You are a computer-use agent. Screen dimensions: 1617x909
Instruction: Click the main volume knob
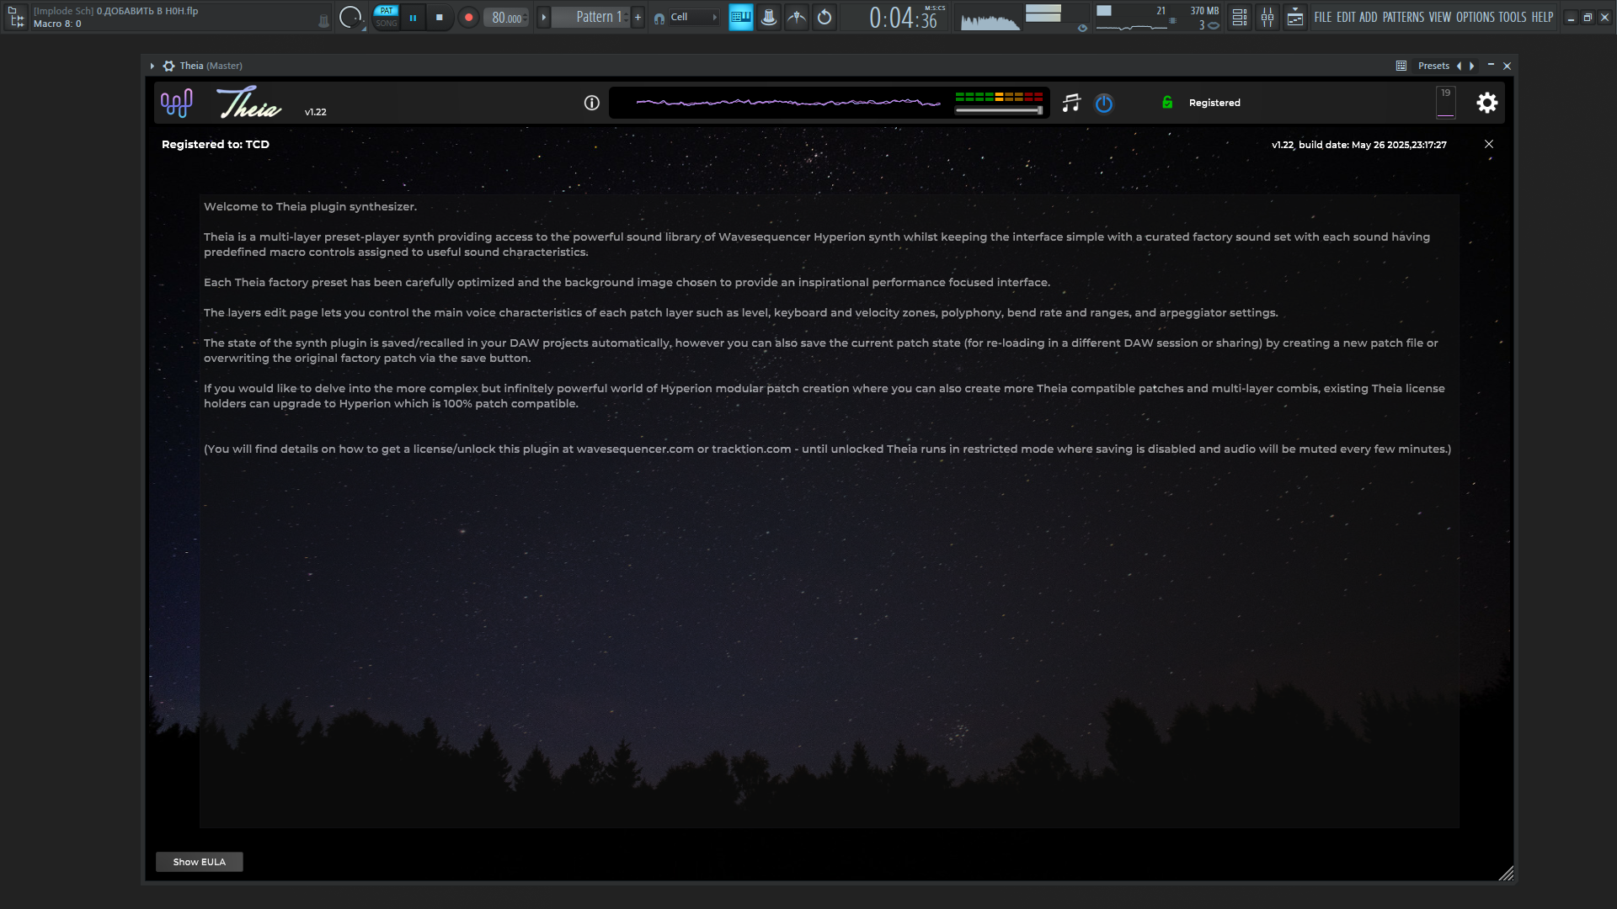350,17
